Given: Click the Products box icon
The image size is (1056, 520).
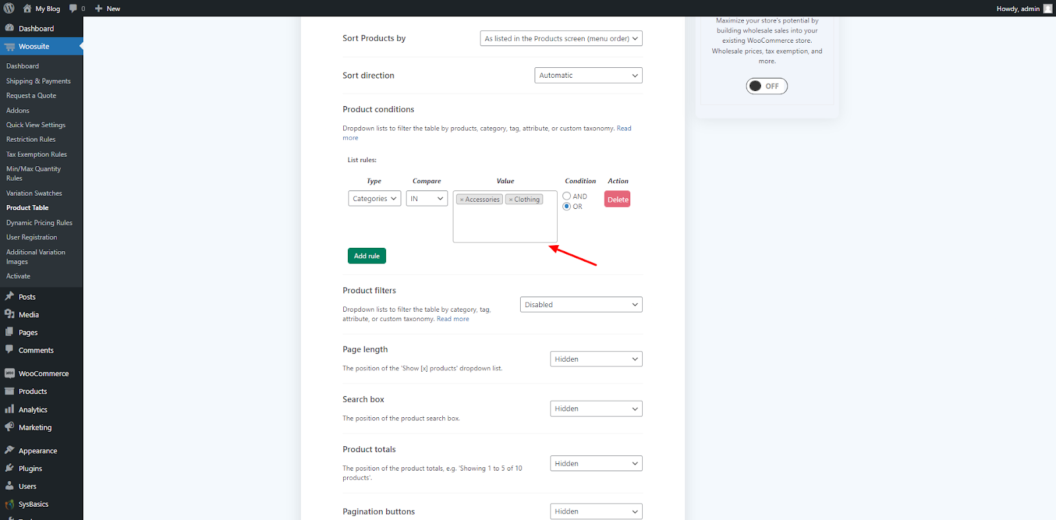Looking at the screenshot, I should point(9,391).
